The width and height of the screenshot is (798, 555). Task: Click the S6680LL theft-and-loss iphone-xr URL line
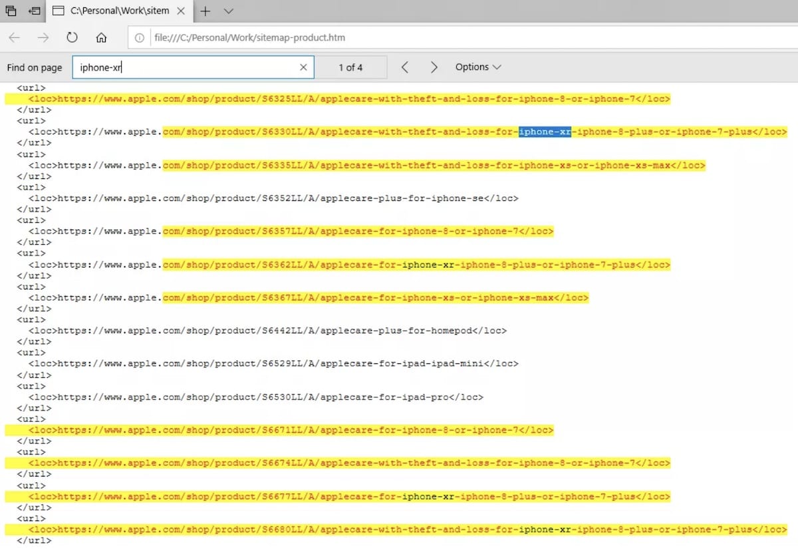coord(408,530)
